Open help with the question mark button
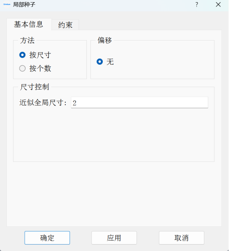Viewport: 229px width, 251px height. pos(197,4)
